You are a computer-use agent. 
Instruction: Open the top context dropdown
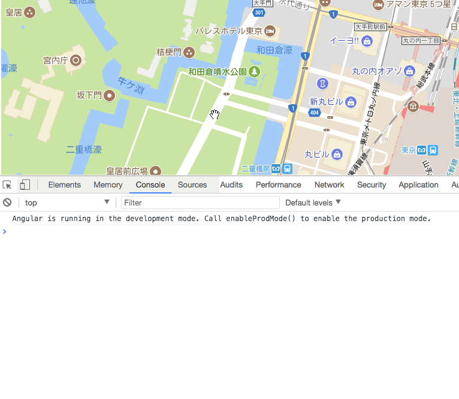point(67,202)
